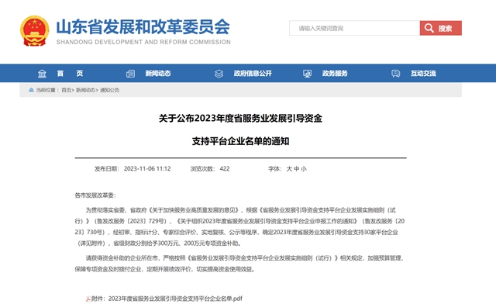The image size is (496, 304).
Task: Click the monitor icon for 政务服务
Action: (307, 74)
